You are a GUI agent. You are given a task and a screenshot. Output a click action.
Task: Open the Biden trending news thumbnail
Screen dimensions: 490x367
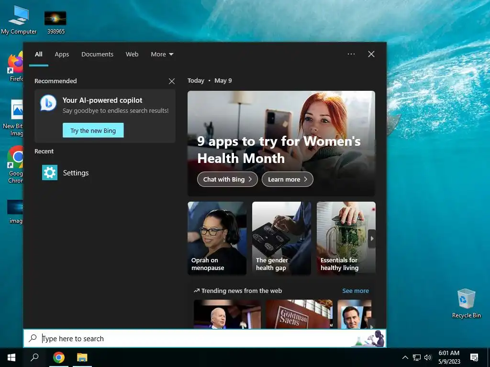[227, 314]
